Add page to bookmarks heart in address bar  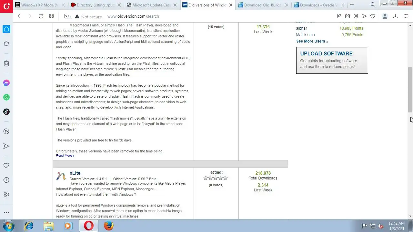pos(373,16)
